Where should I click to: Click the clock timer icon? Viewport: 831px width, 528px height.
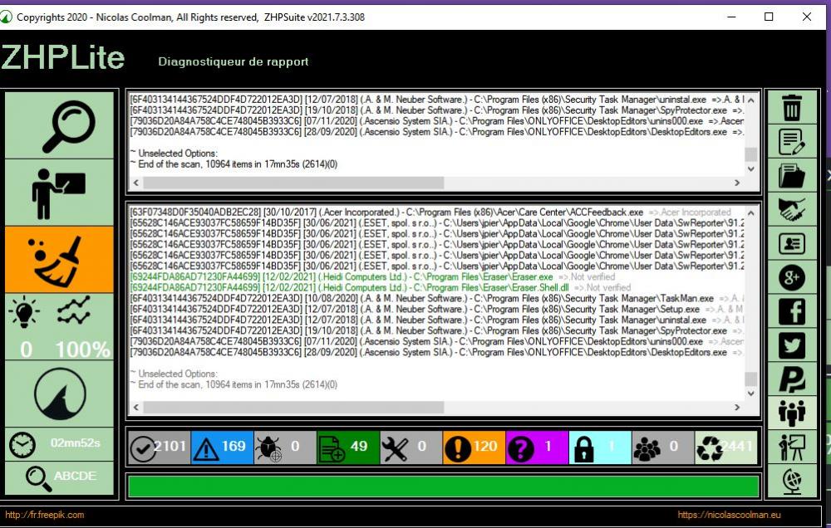tap(22, 444)
